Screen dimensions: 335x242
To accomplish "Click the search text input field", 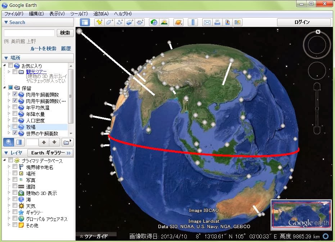I will 29,33.
